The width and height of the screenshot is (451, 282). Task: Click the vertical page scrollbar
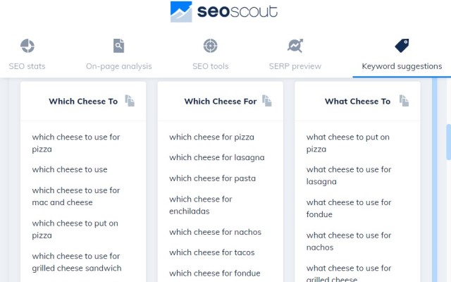click(447, 141)
